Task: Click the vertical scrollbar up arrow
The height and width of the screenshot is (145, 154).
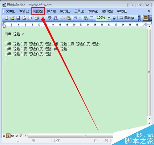Action: pos(149,27)
